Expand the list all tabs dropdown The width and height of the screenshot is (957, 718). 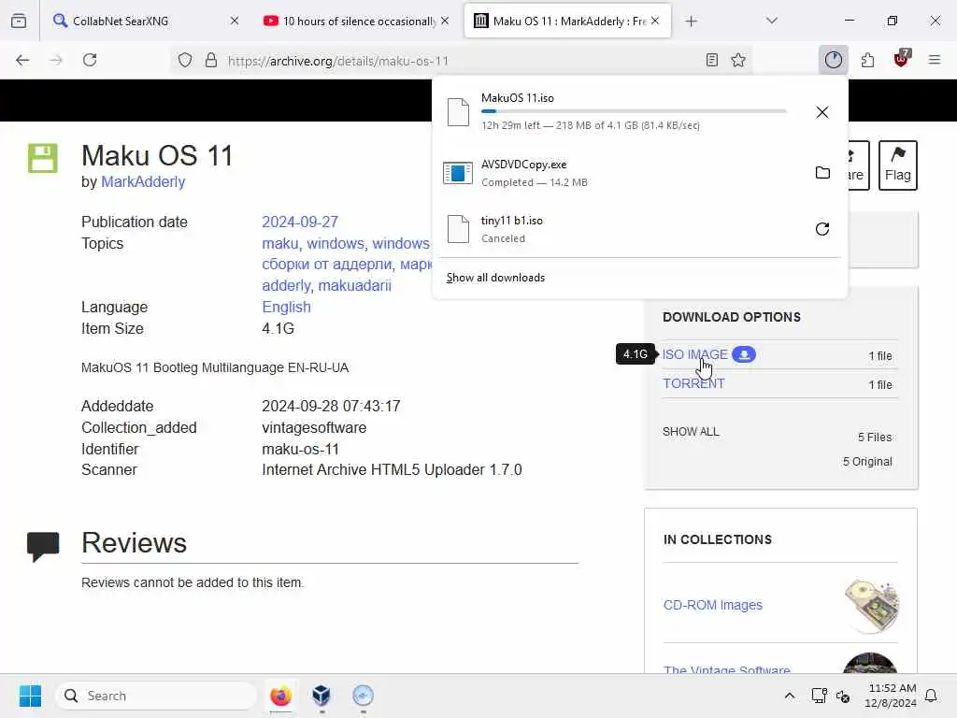772,21
